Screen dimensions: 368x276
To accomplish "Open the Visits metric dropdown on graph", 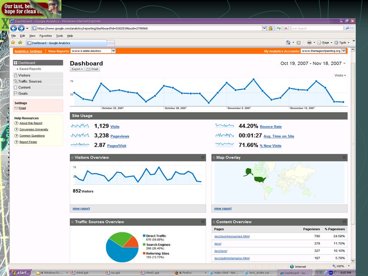I will pos(340,76).
